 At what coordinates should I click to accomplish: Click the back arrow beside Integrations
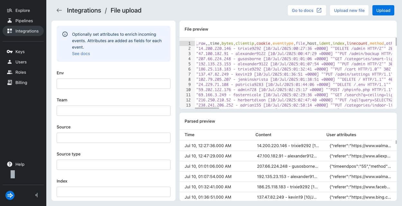[59, 10]
